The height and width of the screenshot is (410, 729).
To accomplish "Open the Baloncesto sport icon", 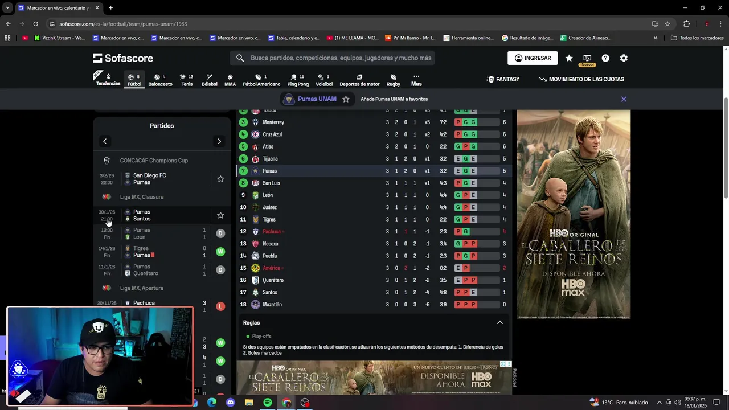I will [160, 80].
